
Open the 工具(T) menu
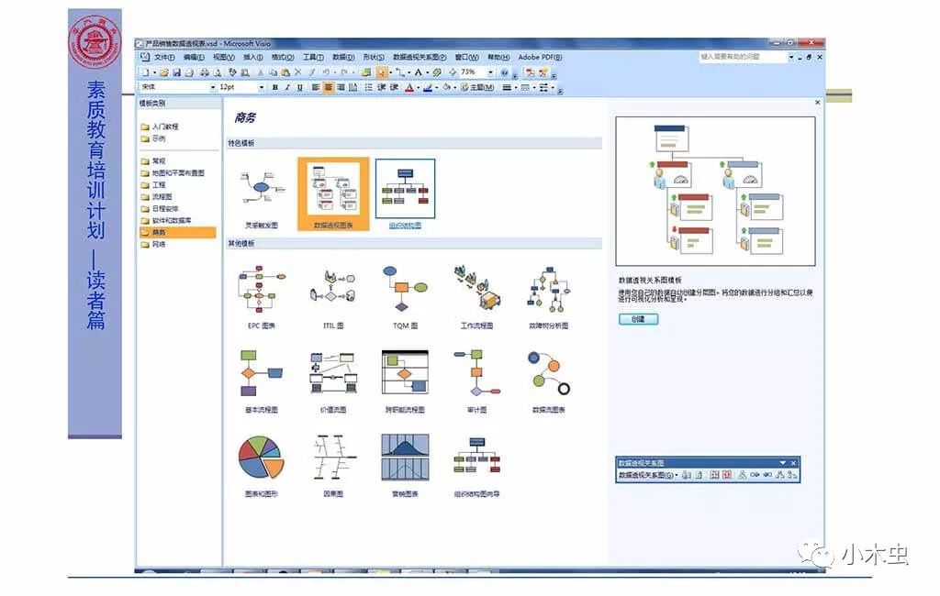click(313, 57)
